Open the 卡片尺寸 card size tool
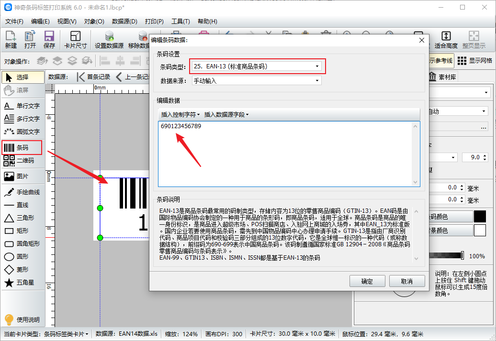This screenshot has width=496, height=341. pos(75,40)
